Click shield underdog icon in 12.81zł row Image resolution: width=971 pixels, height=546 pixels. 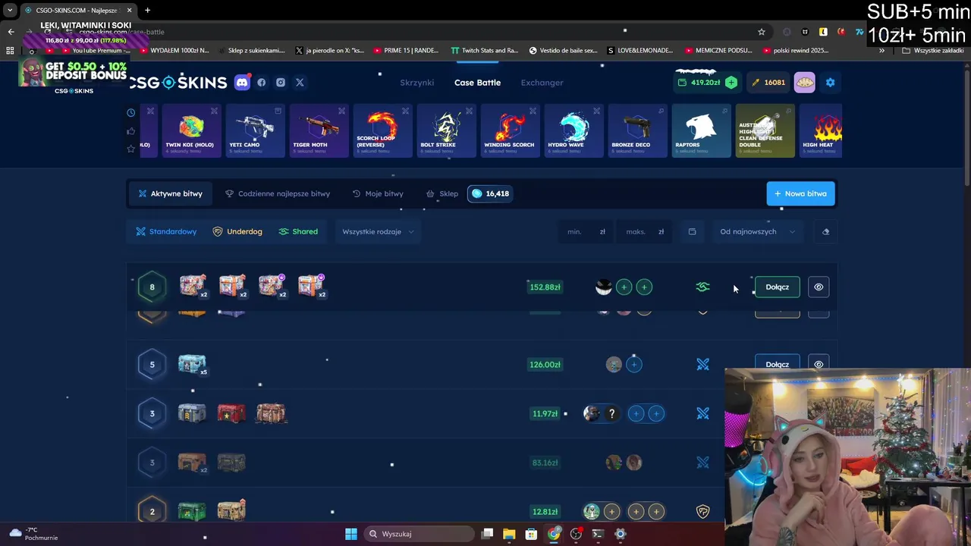(x=702, y=512)
